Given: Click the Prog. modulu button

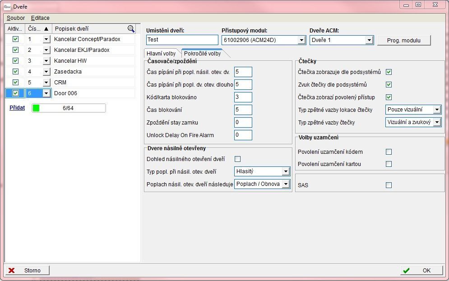Looking at the screenshot, I should 404,41.
